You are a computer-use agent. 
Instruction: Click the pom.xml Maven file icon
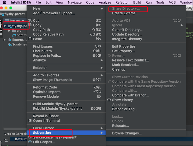14,35
